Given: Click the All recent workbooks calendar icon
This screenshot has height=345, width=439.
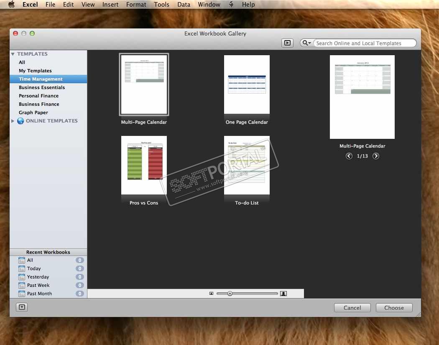Looking at the screenshot, I should (22, 260).
